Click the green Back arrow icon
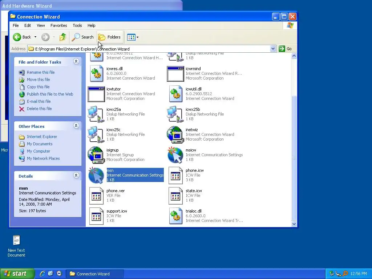 tap(17, 37)
